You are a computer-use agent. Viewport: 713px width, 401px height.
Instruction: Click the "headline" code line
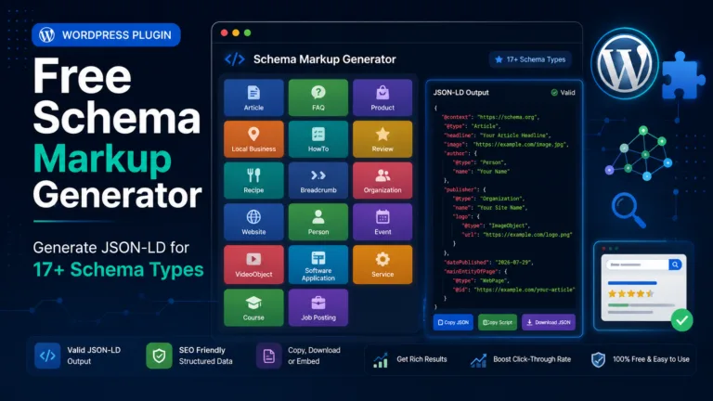(x=498, y=135)
